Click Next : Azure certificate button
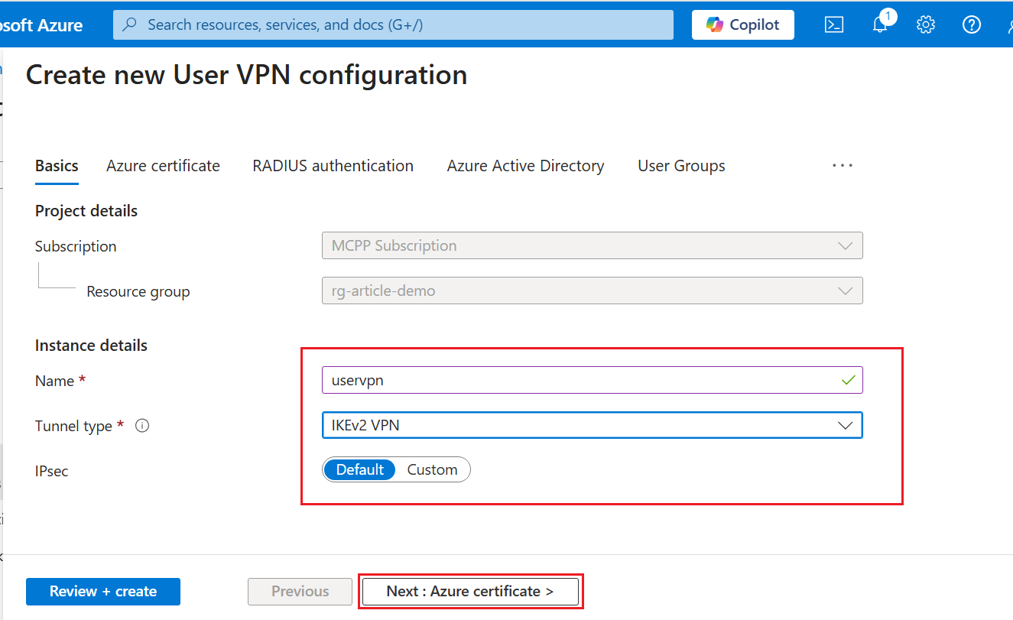The image size is (1013, 620). pos(469,592)
